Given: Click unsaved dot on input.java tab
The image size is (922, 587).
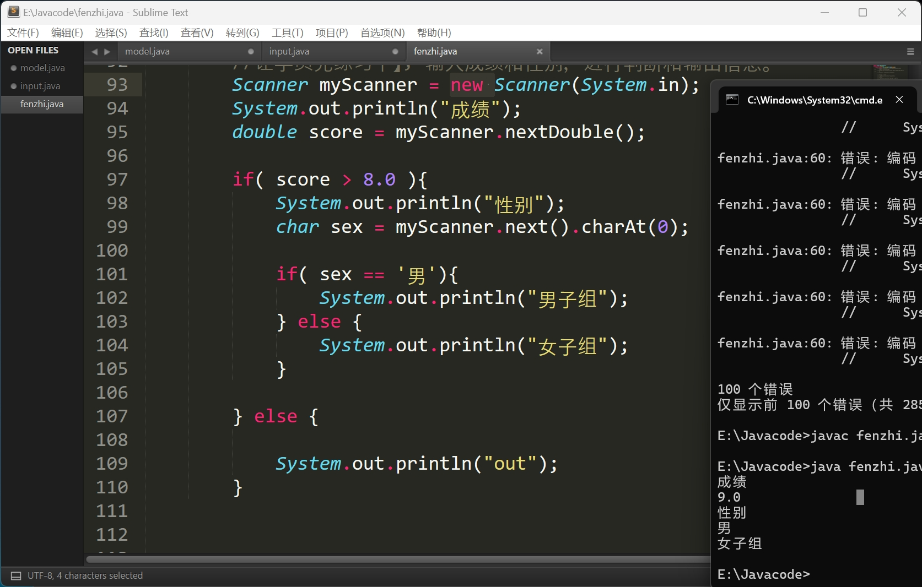Looking at the screenshot, I should (395, 51).
